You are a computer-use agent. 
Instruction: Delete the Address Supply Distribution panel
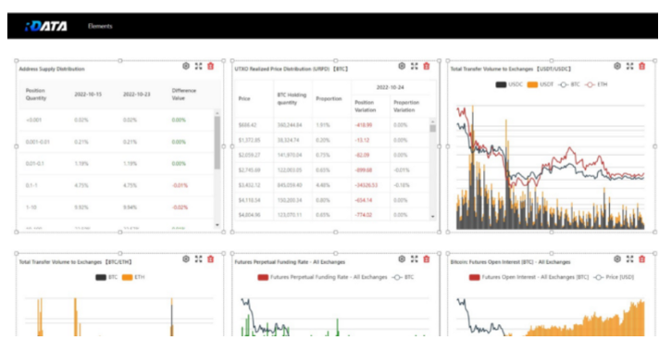(x=210, y=66)
